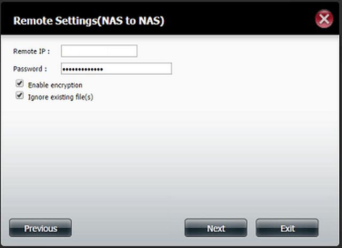The height and width of the screenshot is (248, 342).
Task: Disable encryption via its checkmark box
Action: click(x=19, y=83)
